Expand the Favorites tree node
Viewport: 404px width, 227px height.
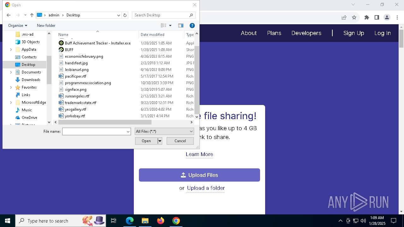coord(11,87)
